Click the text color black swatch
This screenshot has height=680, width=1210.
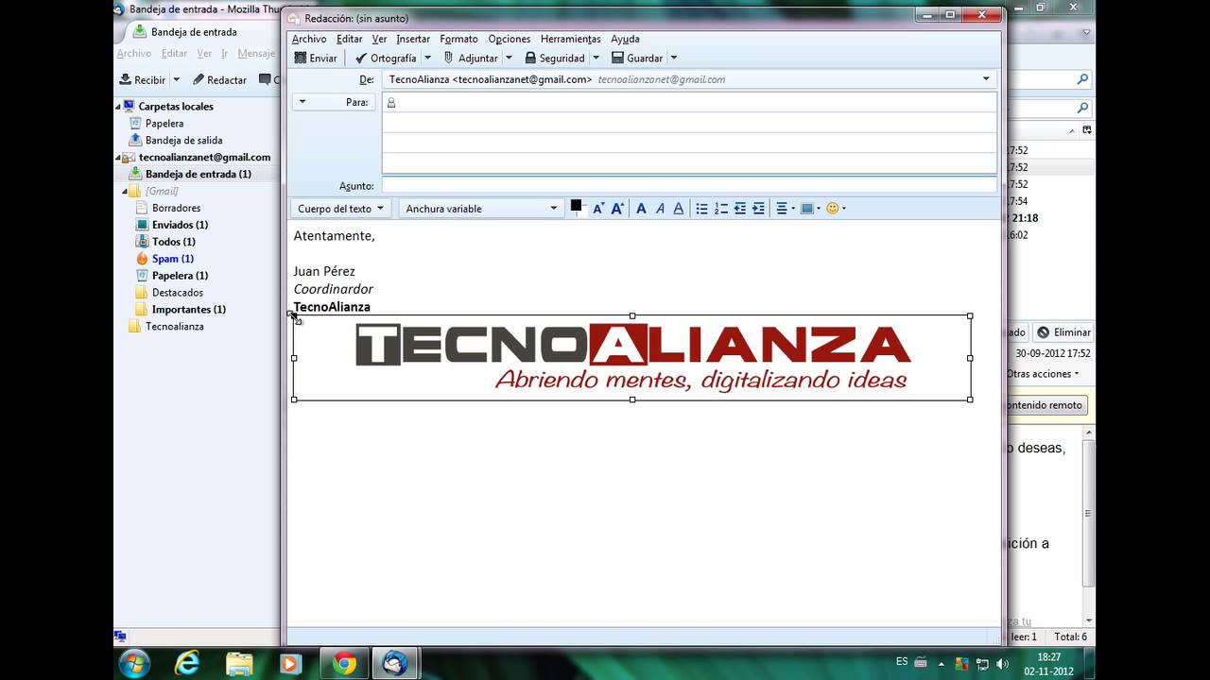(576, 205)
